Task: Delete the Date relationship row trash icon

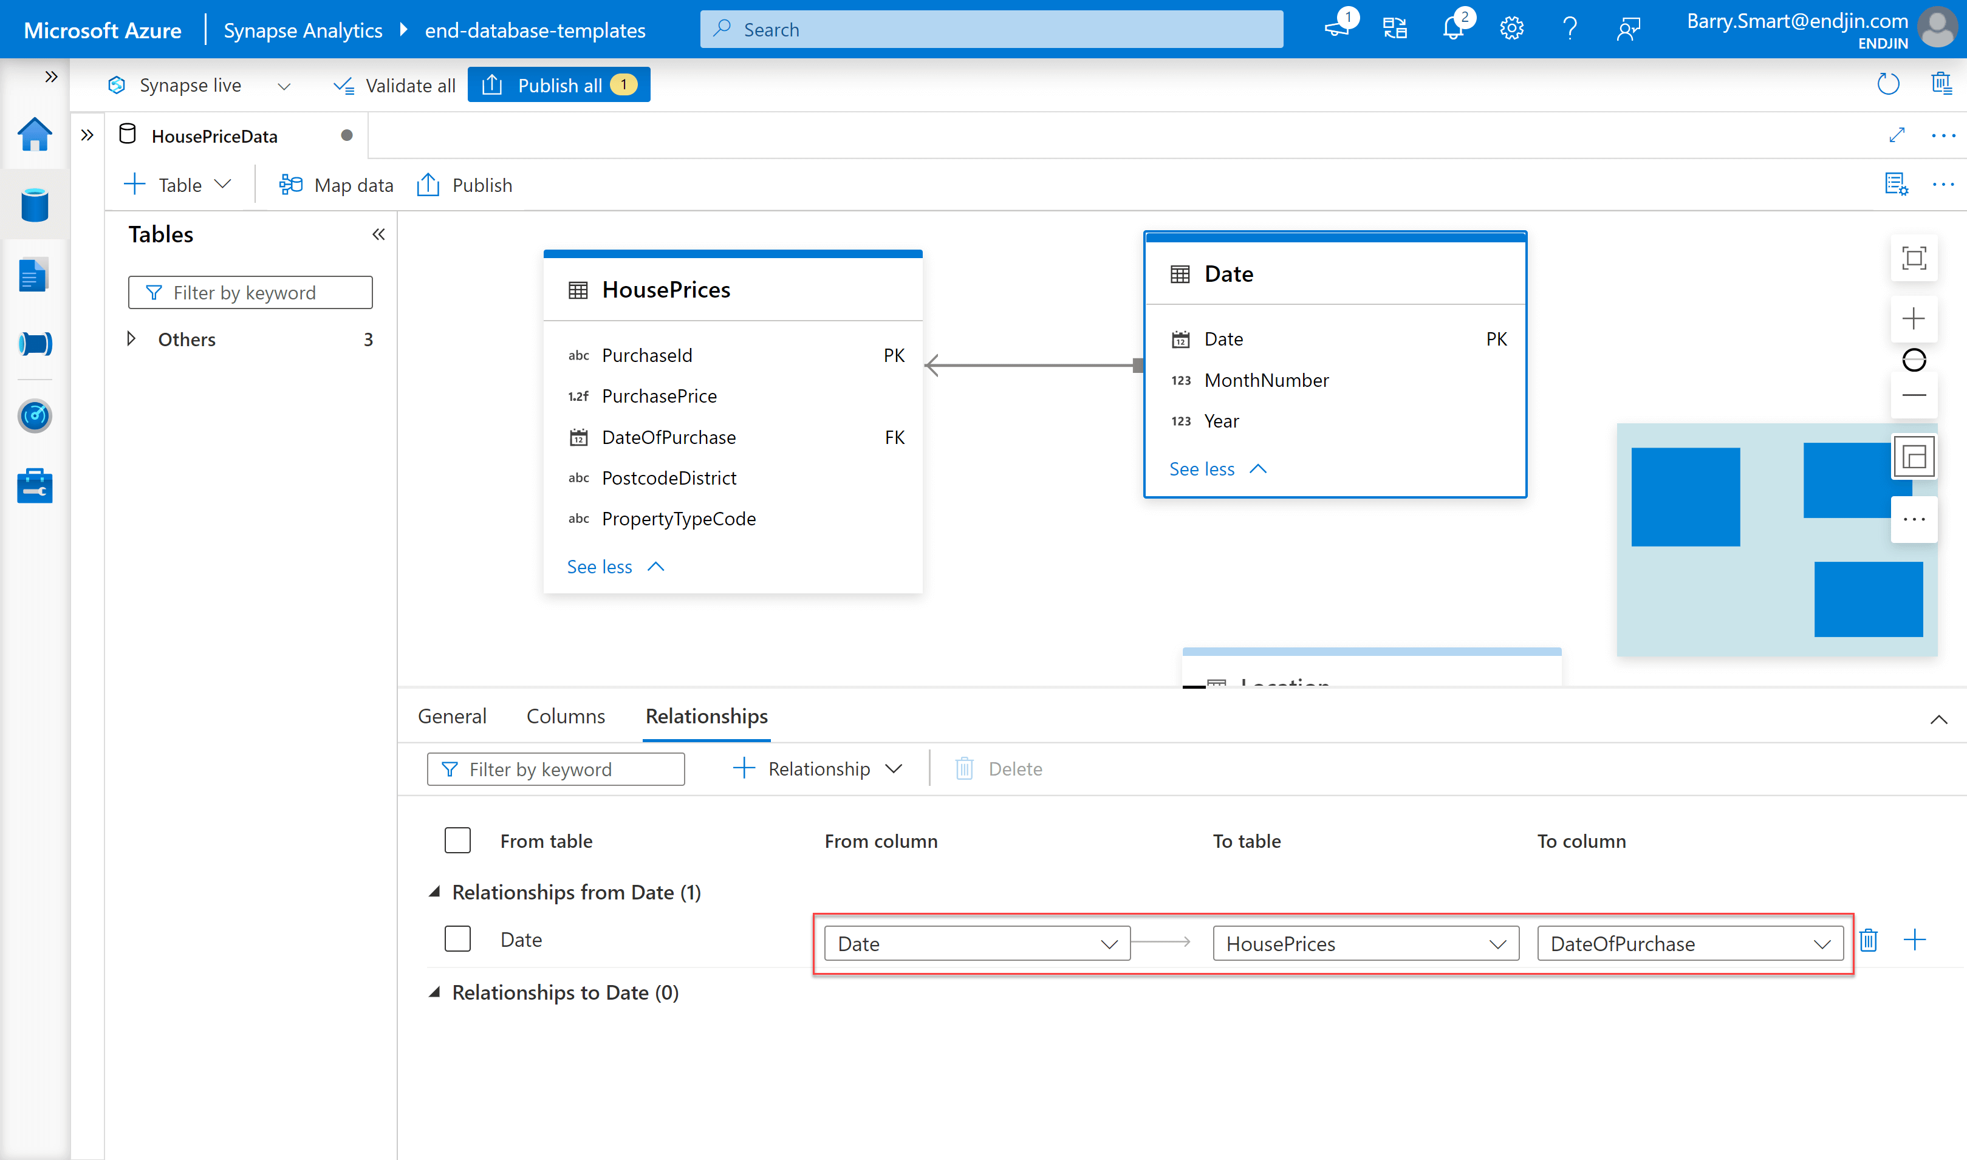Action: tap(1869, 940)
